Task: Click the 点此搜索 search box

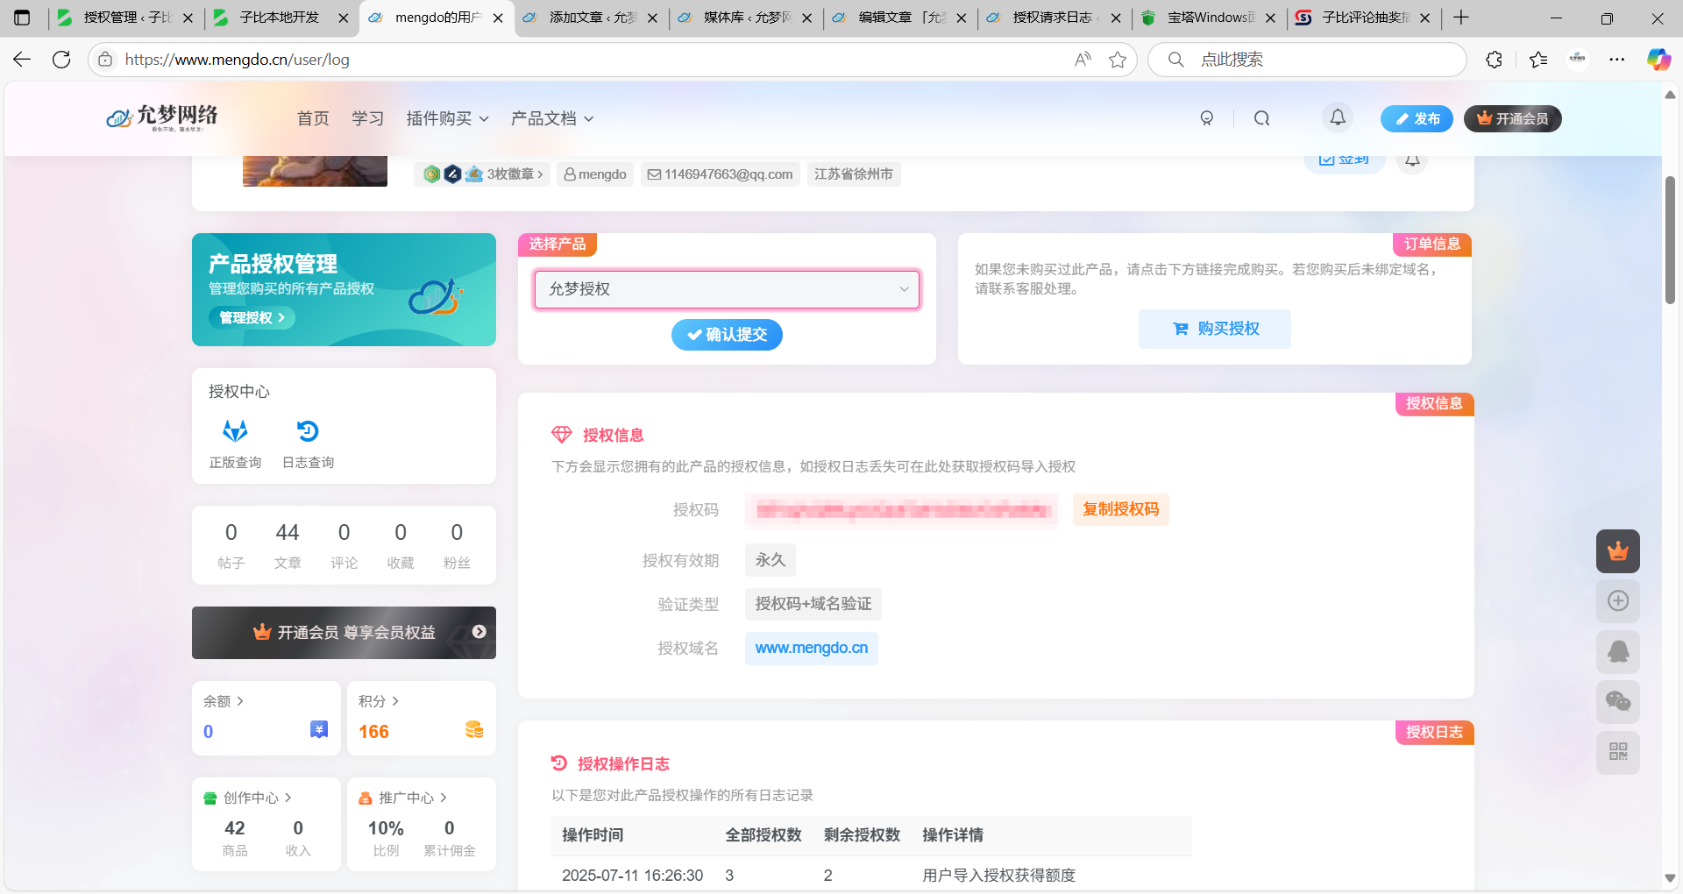Action: pyautogui.click(x=1306, y=60)
